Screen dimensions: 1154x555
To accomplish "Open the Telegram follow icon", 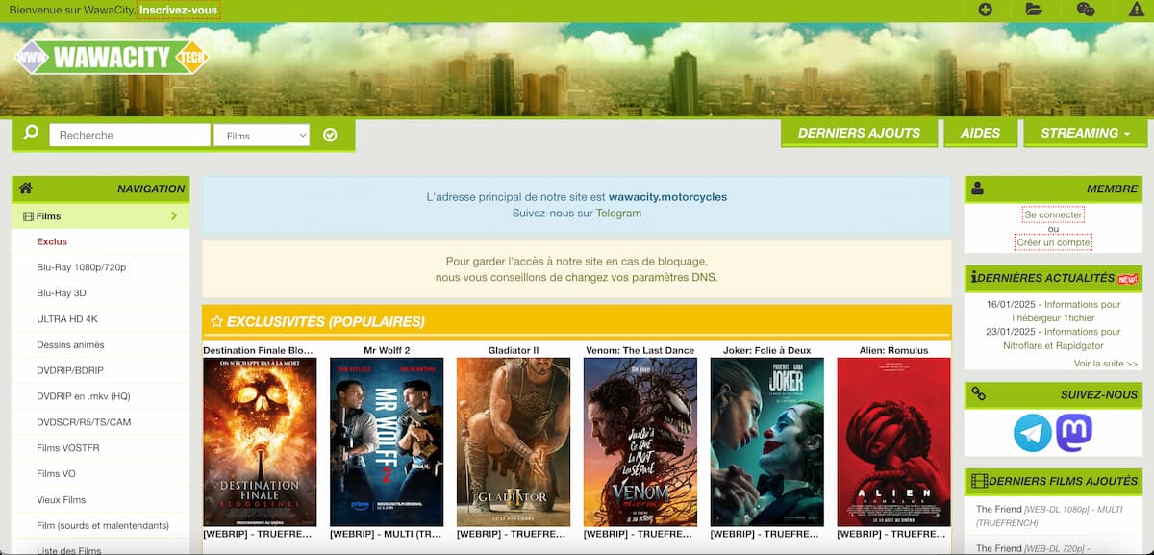I will pos(1033,433).
